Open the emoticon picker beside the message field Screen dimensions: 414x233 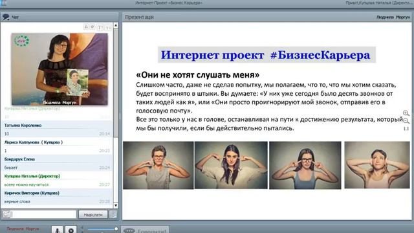click(6, 214)
